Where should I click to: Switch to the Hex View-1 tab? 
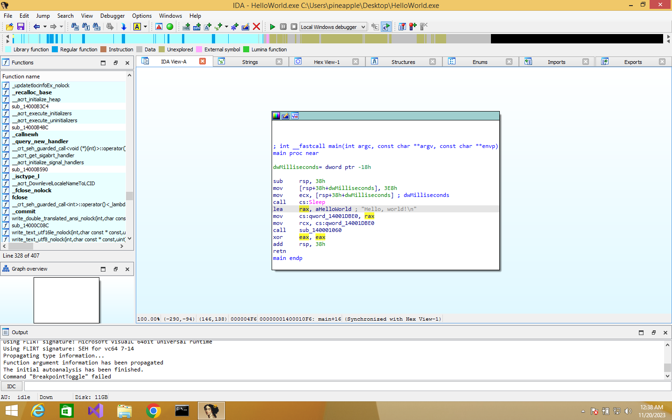327,62
